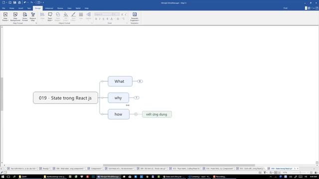Click the Grow Font button
319x179 pixels.
[x=122, y=14]
